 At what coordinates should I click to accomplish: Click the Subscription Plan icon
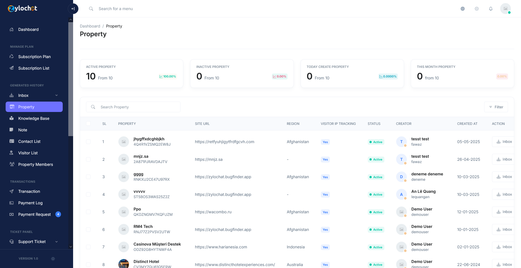[x=12, y=56]
